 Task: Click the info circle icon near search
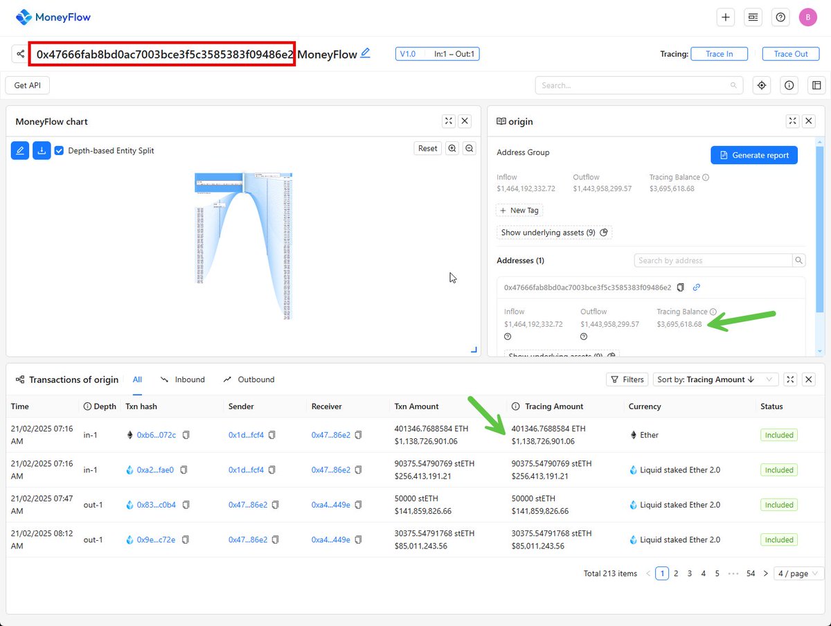coord(789,85)
